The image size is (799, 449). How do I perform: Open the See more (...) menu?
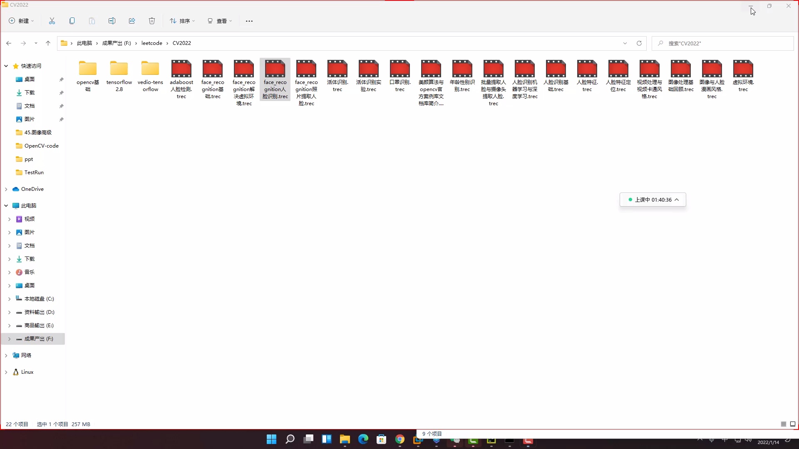point(249,21)
